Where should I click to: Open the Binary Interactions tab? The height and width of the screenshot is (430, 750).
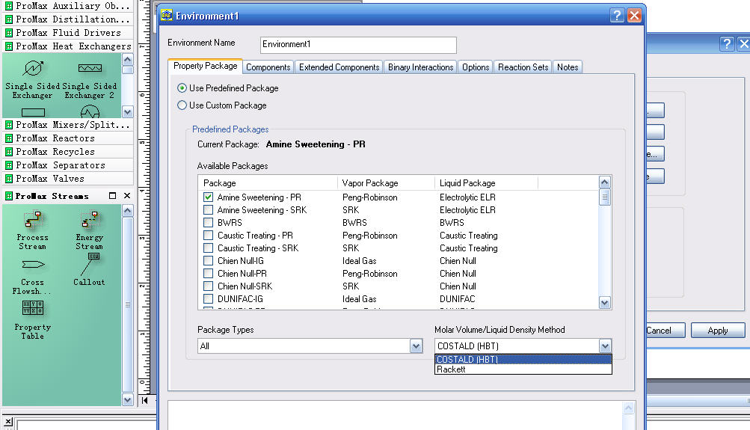tap(420, 67)
